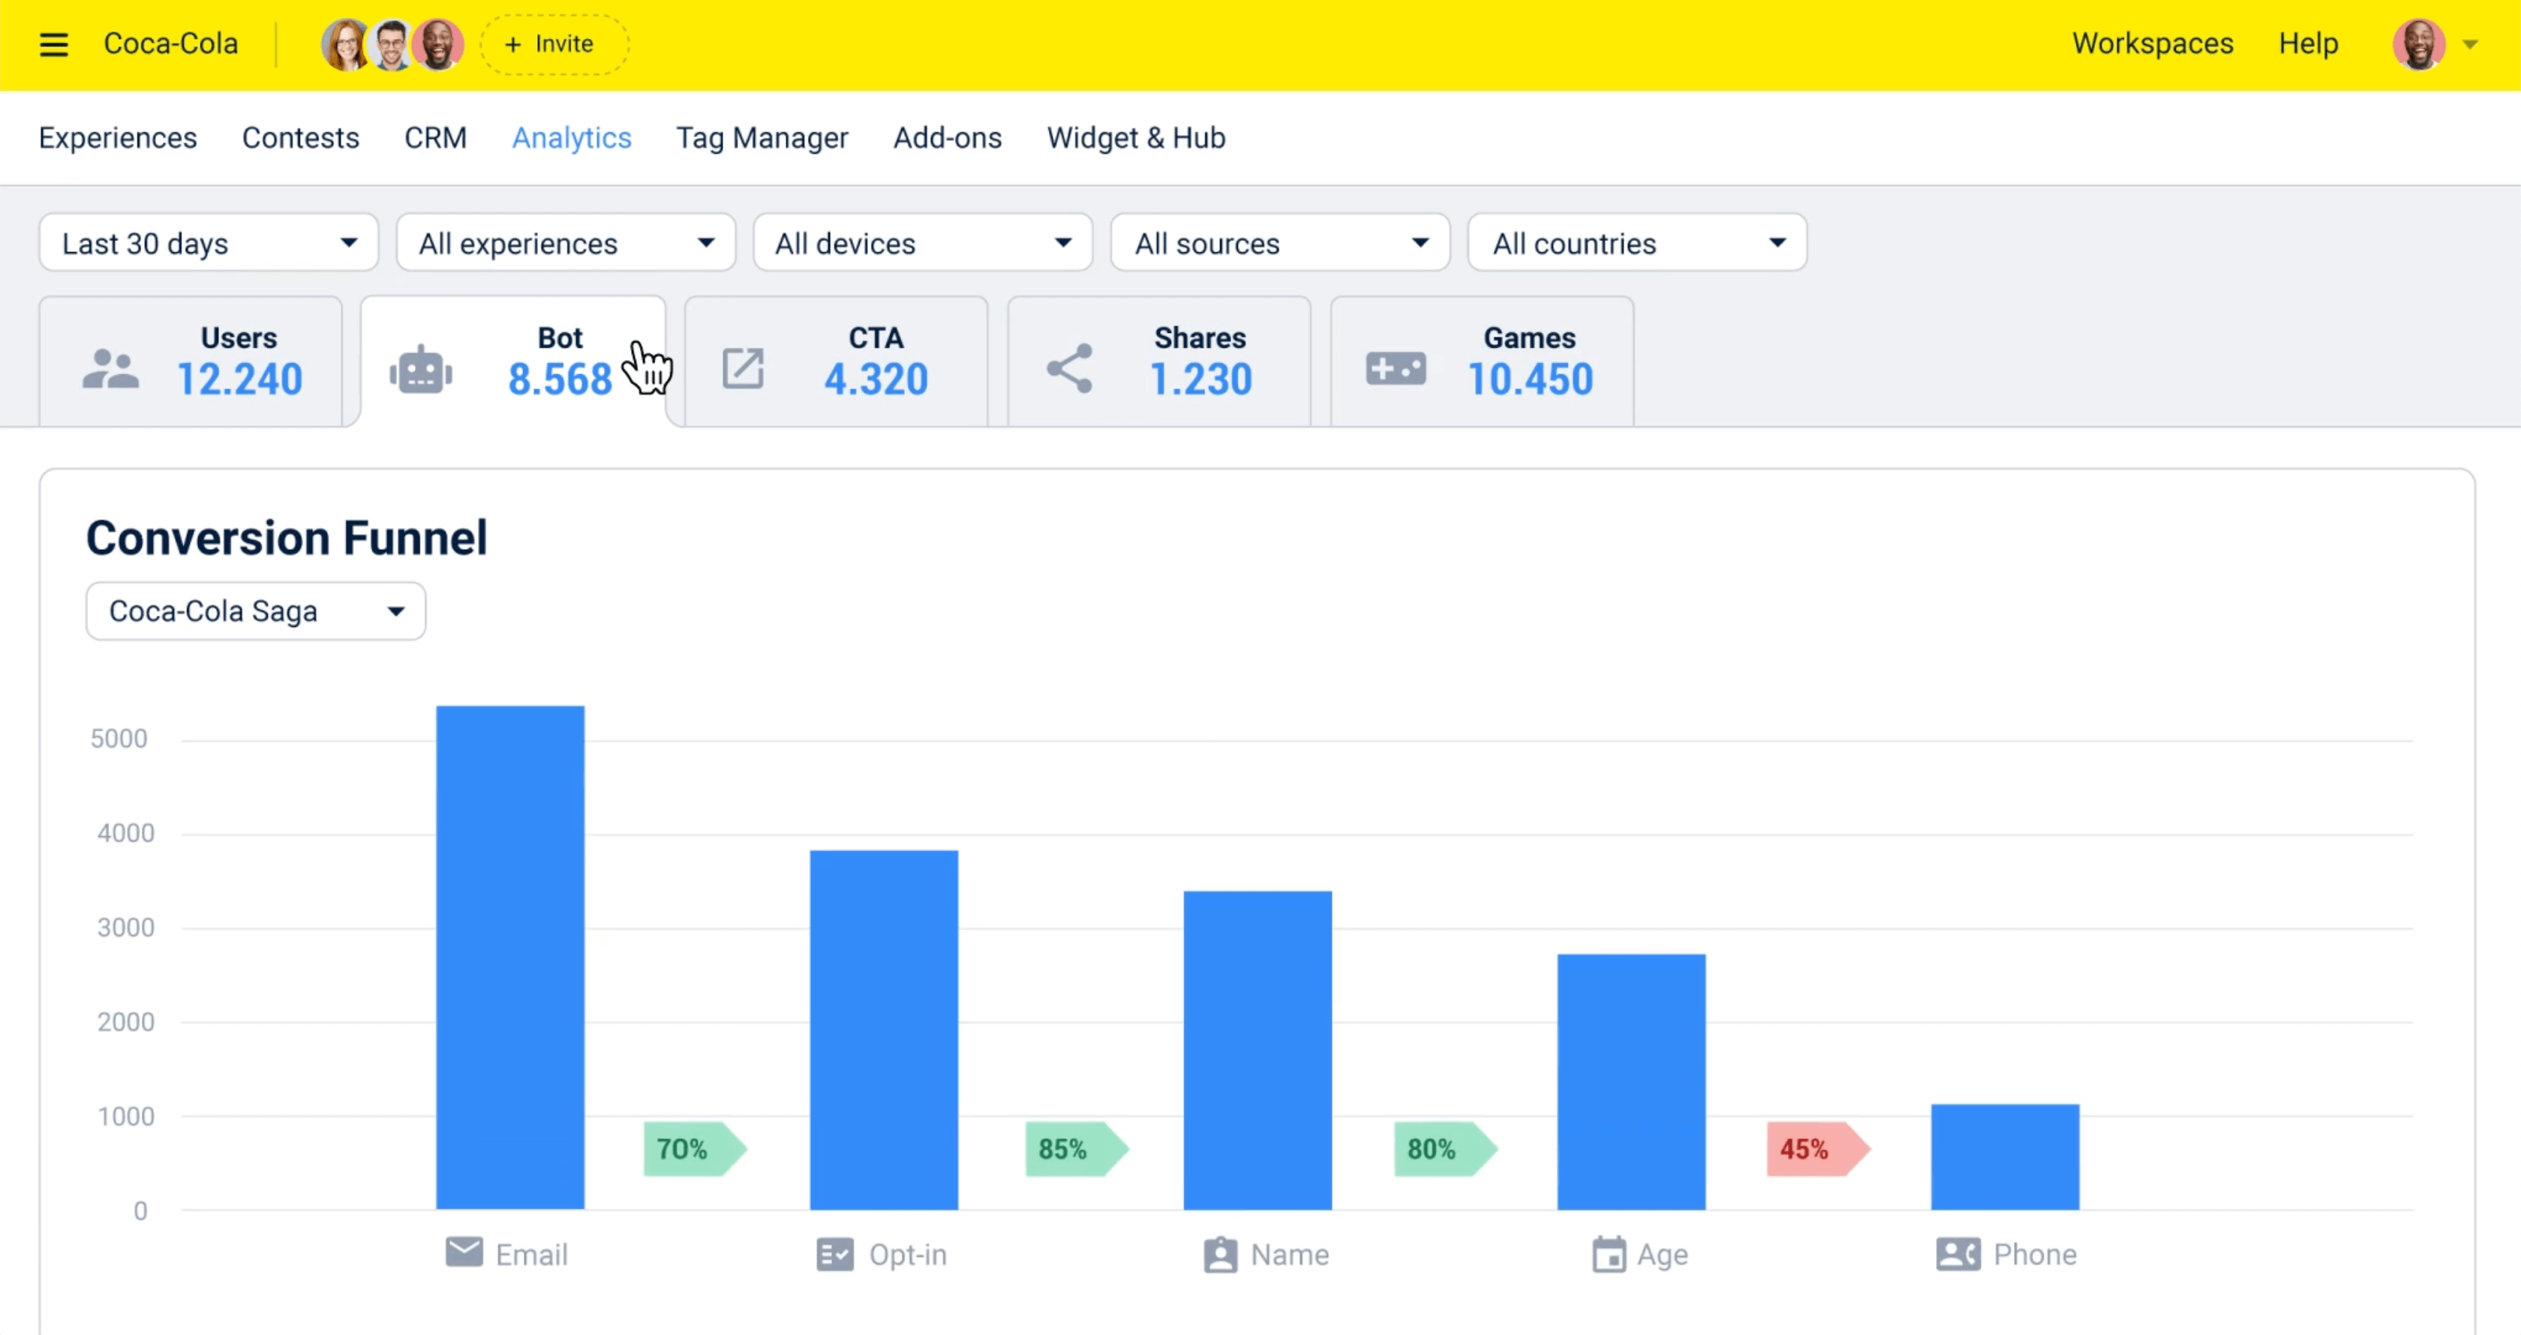The width and height of the screenshot is (2521, 1335).
Task: Click the Bot robot icon
Action: click(421, 370)
